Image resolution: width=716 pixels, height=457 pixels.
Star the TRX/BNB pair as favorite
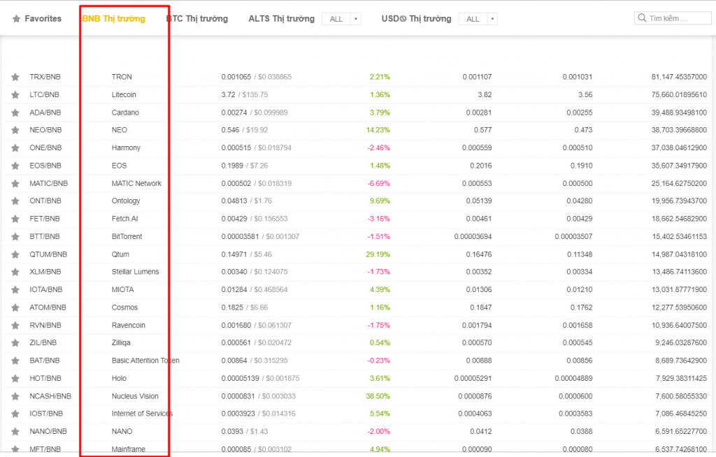click(15, 77)
